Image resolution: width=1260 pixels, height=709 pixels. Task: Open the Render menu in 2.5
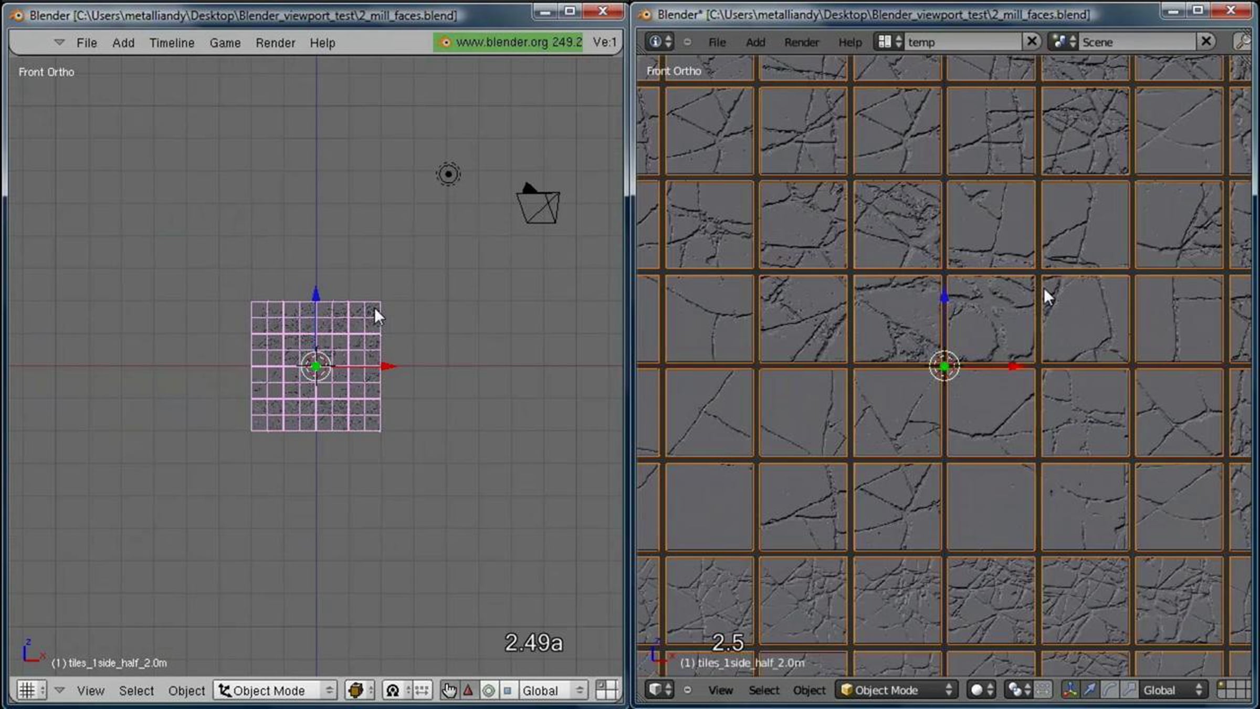click(x=801, y=42)
